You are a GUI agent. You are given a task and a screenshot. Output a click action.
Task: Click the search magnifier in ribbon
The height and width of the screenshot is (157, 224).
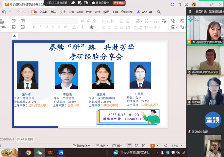point(159,12)
